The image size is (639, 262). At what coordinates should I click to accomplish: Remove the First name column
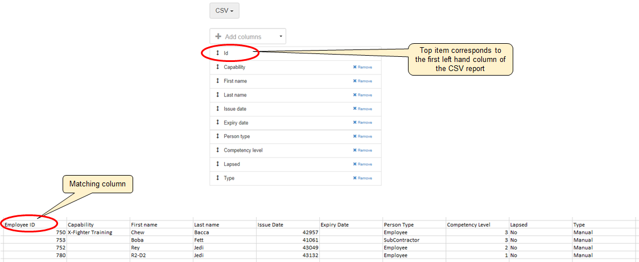362,81
